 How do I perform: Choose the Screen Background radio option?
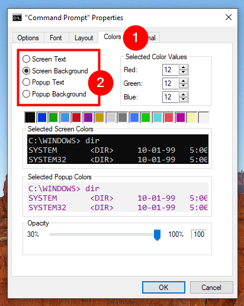[55, 71]
